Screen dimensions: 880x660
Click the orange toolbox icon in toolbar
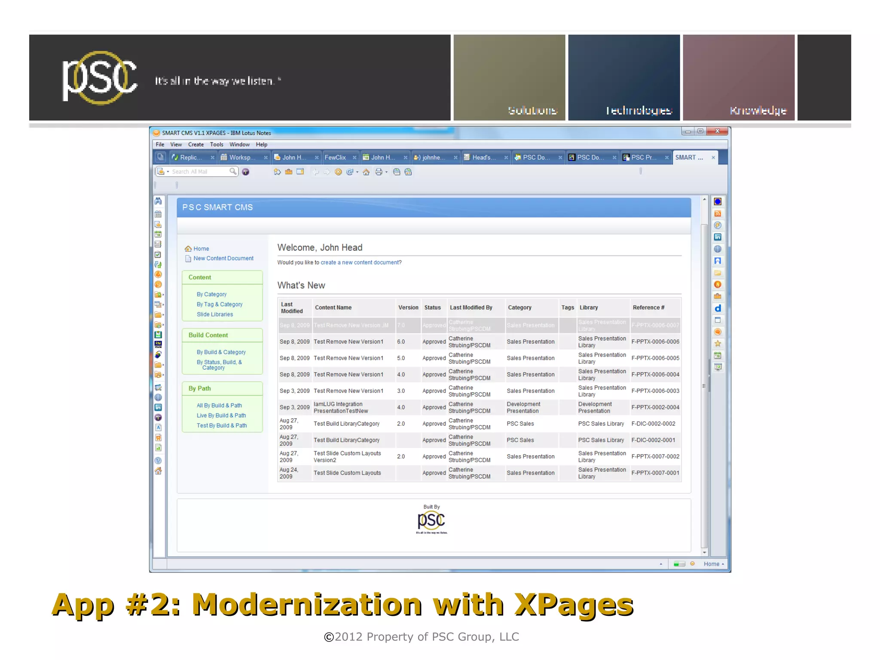[x=289, y=172]
